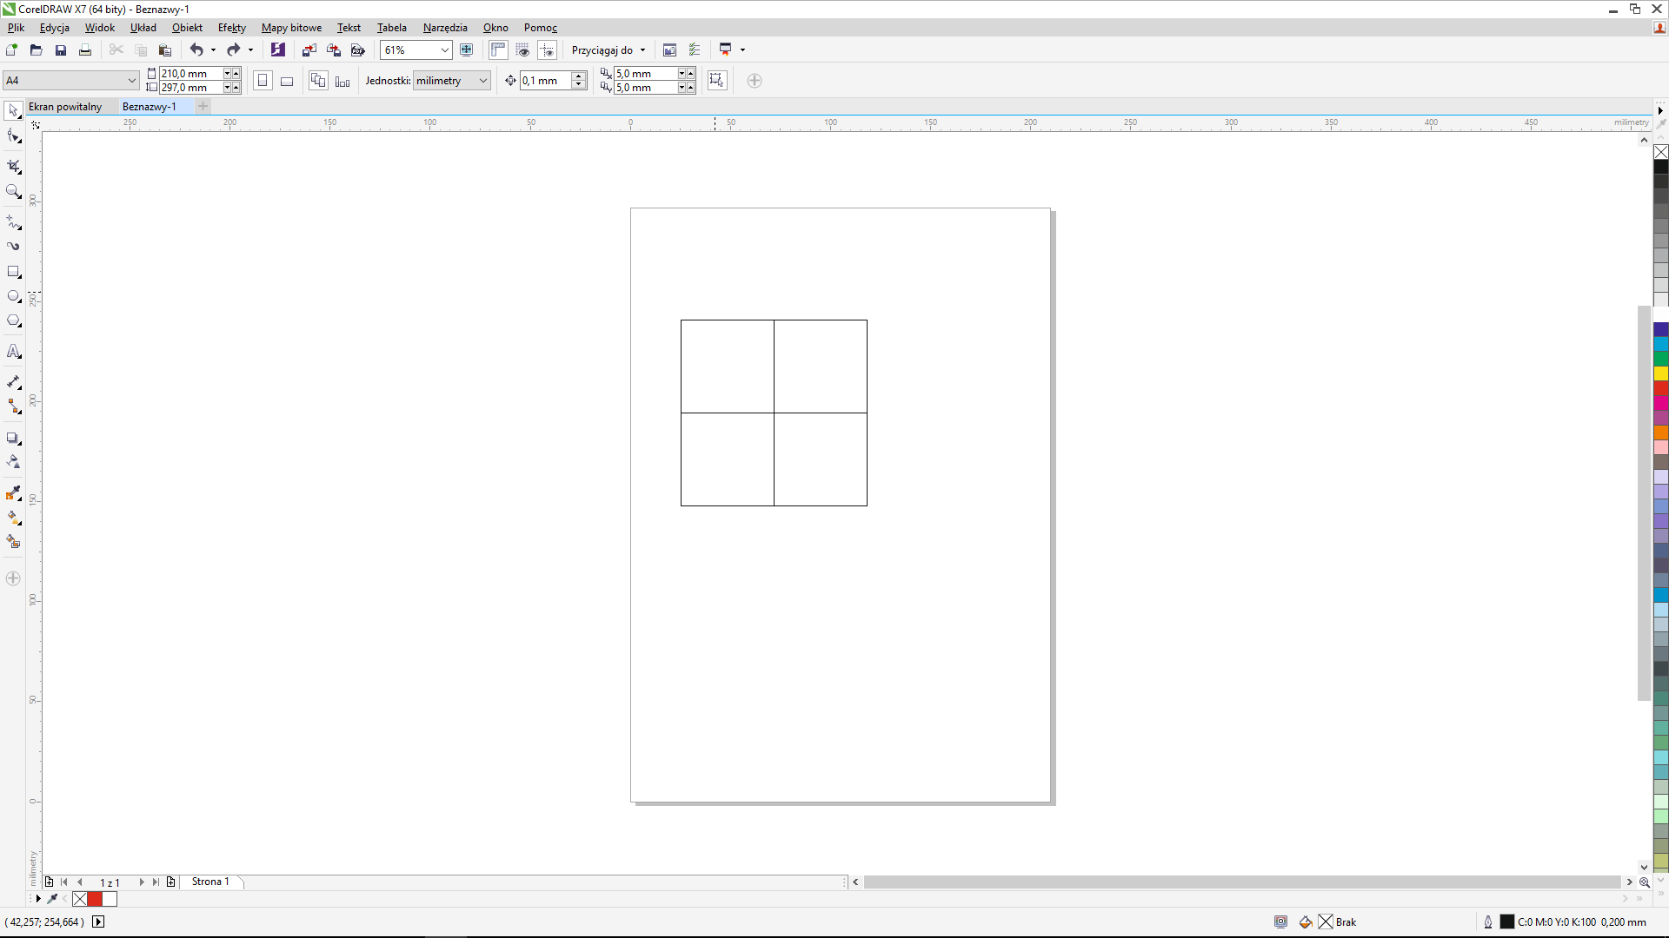
Task: Toggle show rulers button
Action: (x=498, y=50)
